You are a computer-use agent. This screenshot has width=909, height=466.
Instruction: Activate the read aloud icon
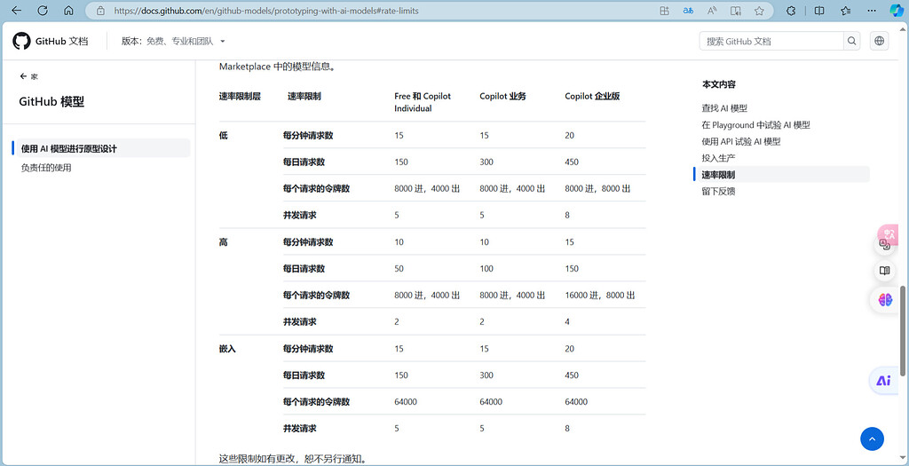coord(713,11)
